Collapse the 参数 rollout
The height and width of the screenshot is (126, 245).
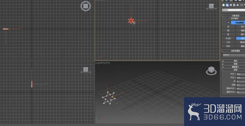coord(233,70)
